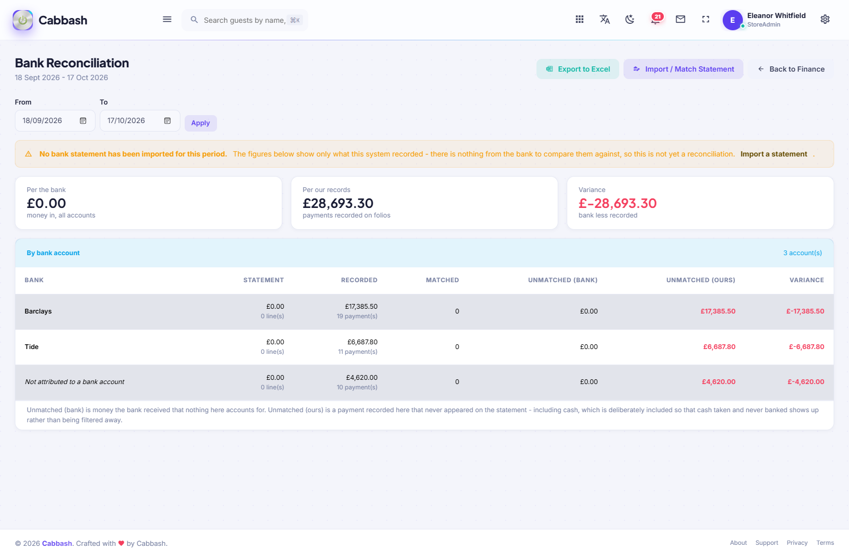
Task: Toggle the hamburger sidebar menu
Action: pos(167,20)
